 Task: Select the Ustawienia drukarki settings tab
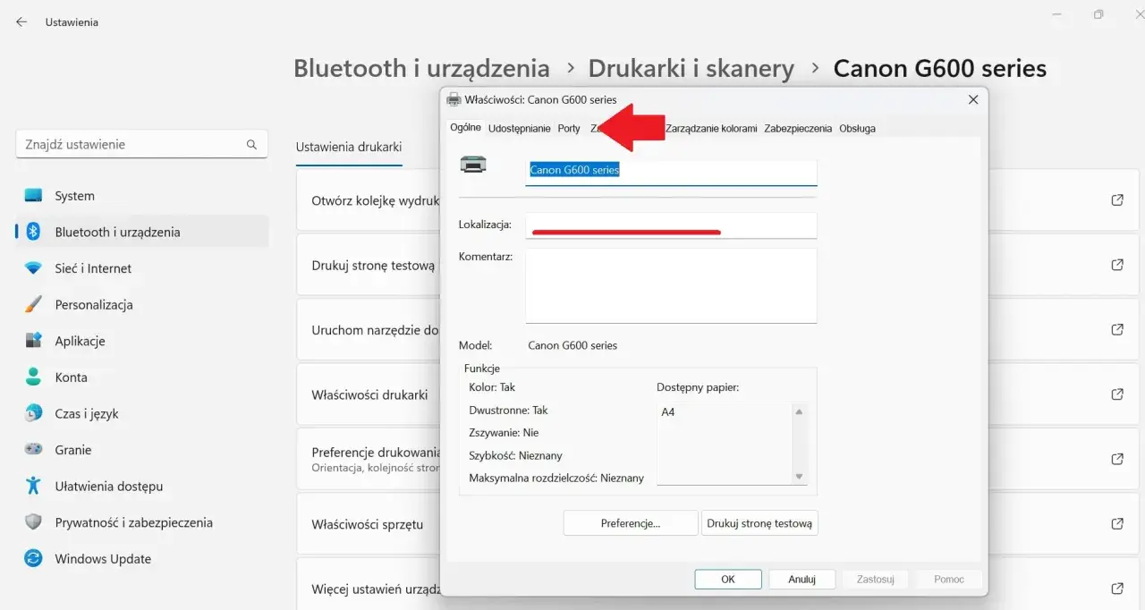tap(349, 147)
